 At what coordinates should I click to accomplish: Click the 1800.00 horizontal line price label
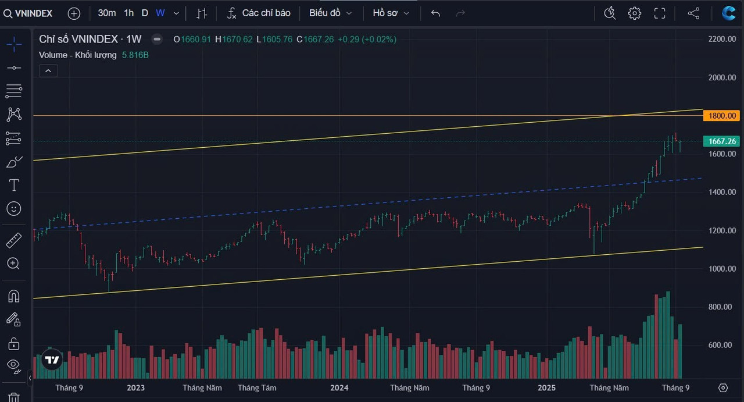pyautogui.click(x=721, y=116)
